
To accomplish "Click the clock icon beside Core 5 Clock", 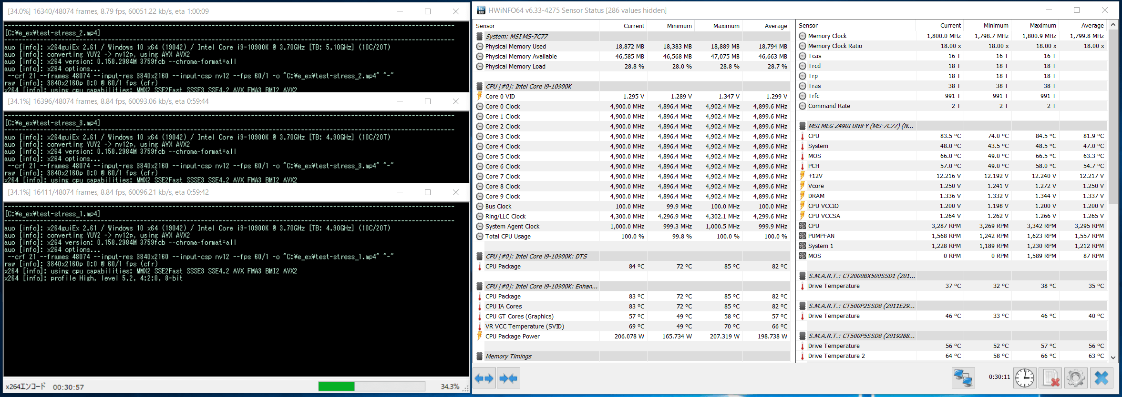I will (480, 156).
